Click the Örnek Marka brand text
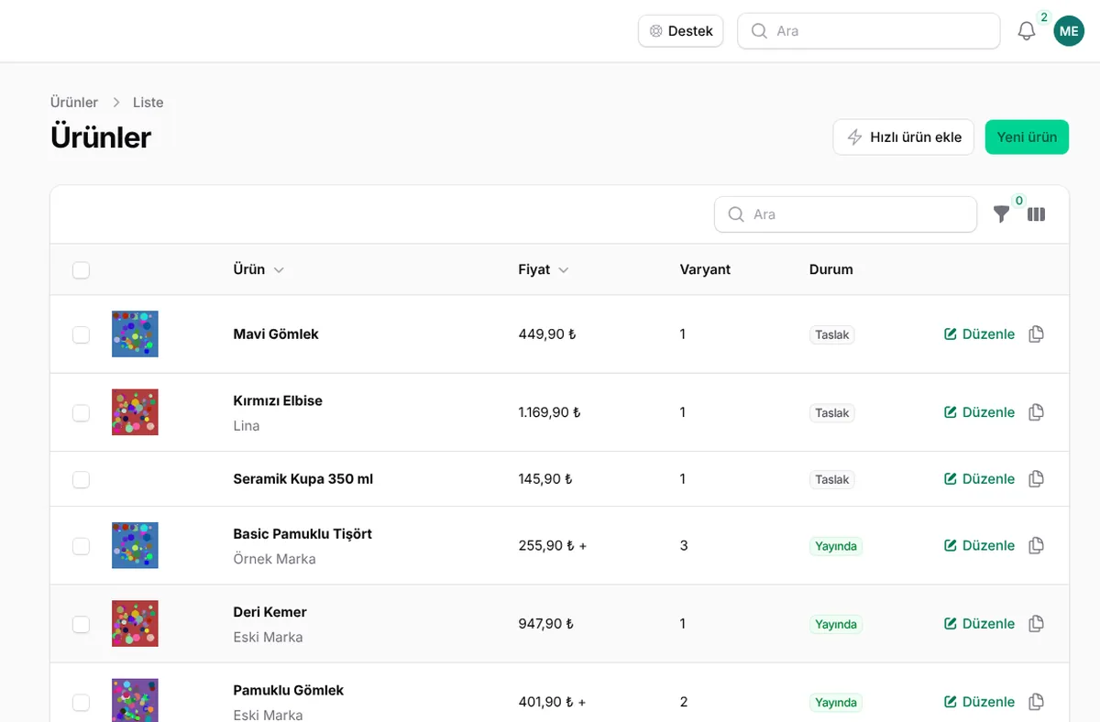The image size is (1100, 722). coord(274,559)
